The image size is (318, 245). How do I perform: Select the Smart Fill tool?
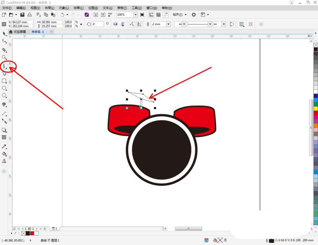point(4,161)
